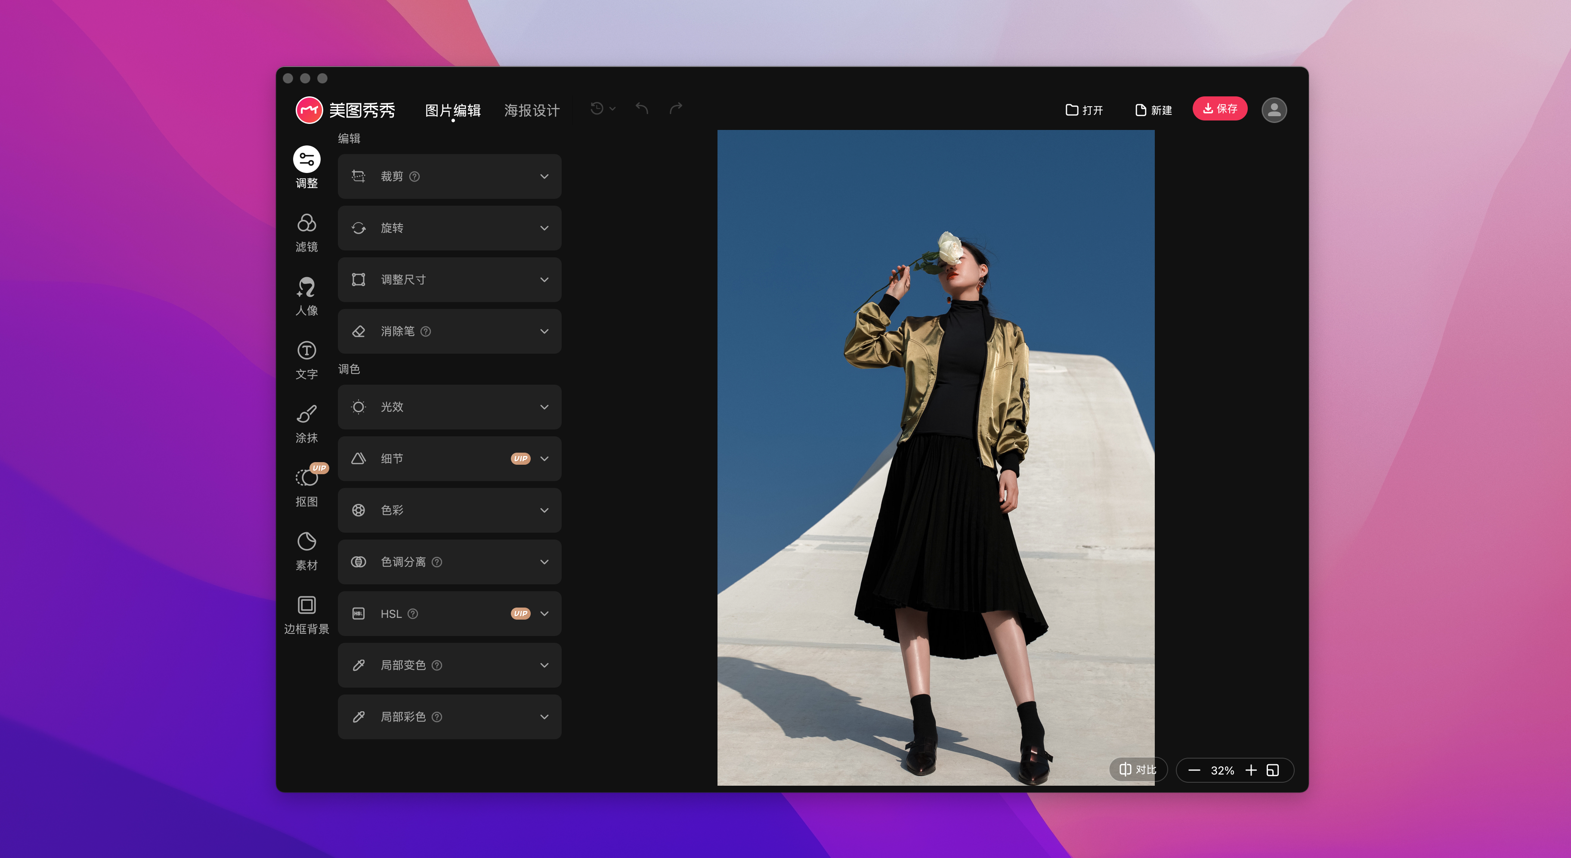The image size is (1571, 858).
Task: Click the help icon next to 色调分离
Action: (x=437, y=562)
